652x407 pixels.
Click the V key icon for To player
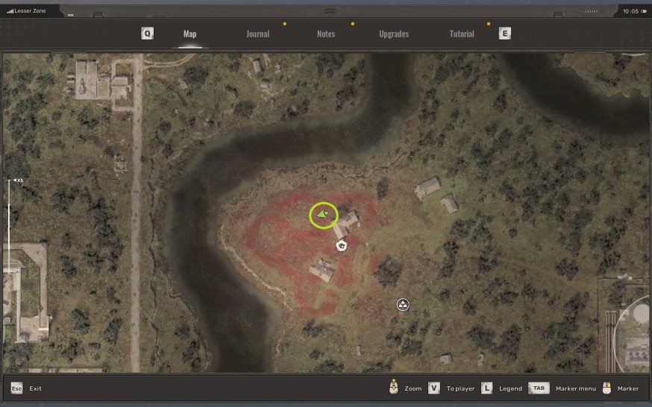tap(434, 388)
